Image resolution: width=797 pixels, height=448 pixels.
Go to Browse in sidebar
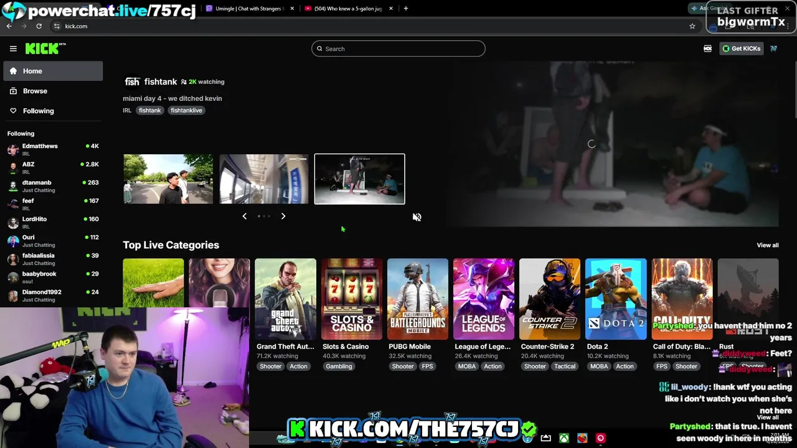click(53, 91)
